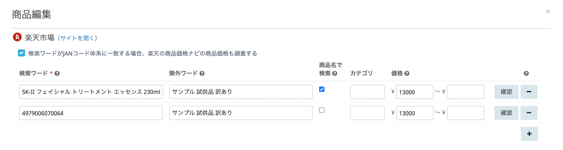Screen dimensions: 563x150
Task: Click the 4979006070064 search keyword field
Action: (x=91, y=113)
